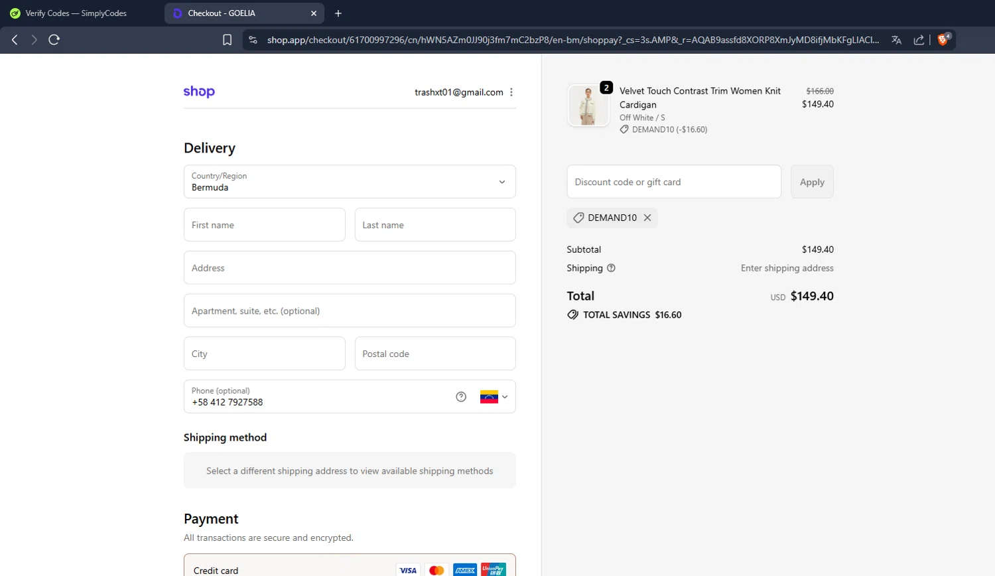Screen dimensions: 995x576
Task: Bookmark this page
Action: pyautogui.click(x=227, y=40)
